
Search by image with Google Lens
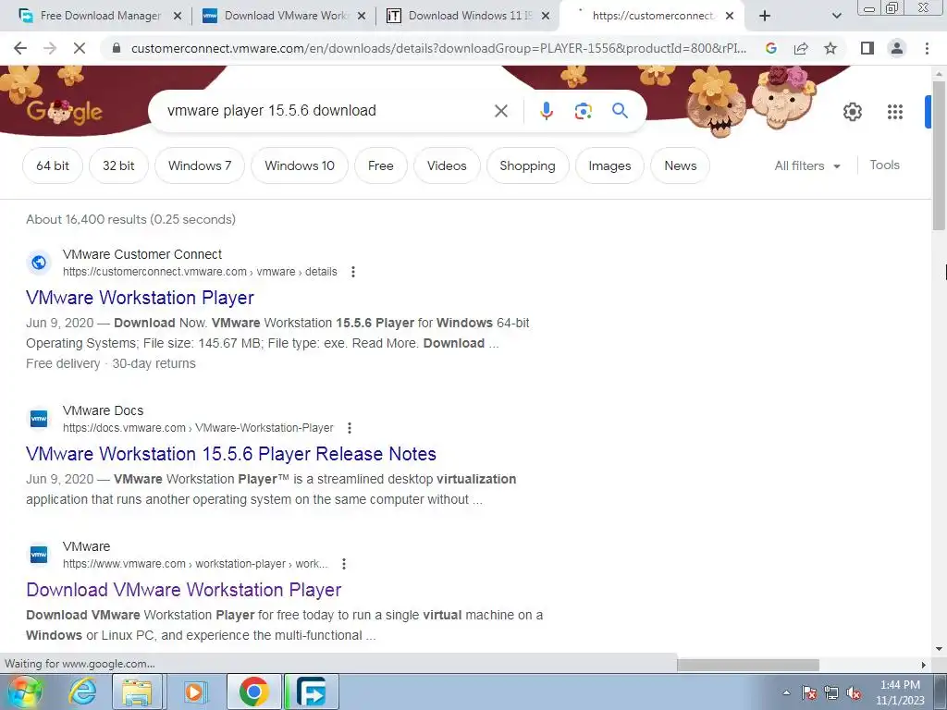coord(583,111)
